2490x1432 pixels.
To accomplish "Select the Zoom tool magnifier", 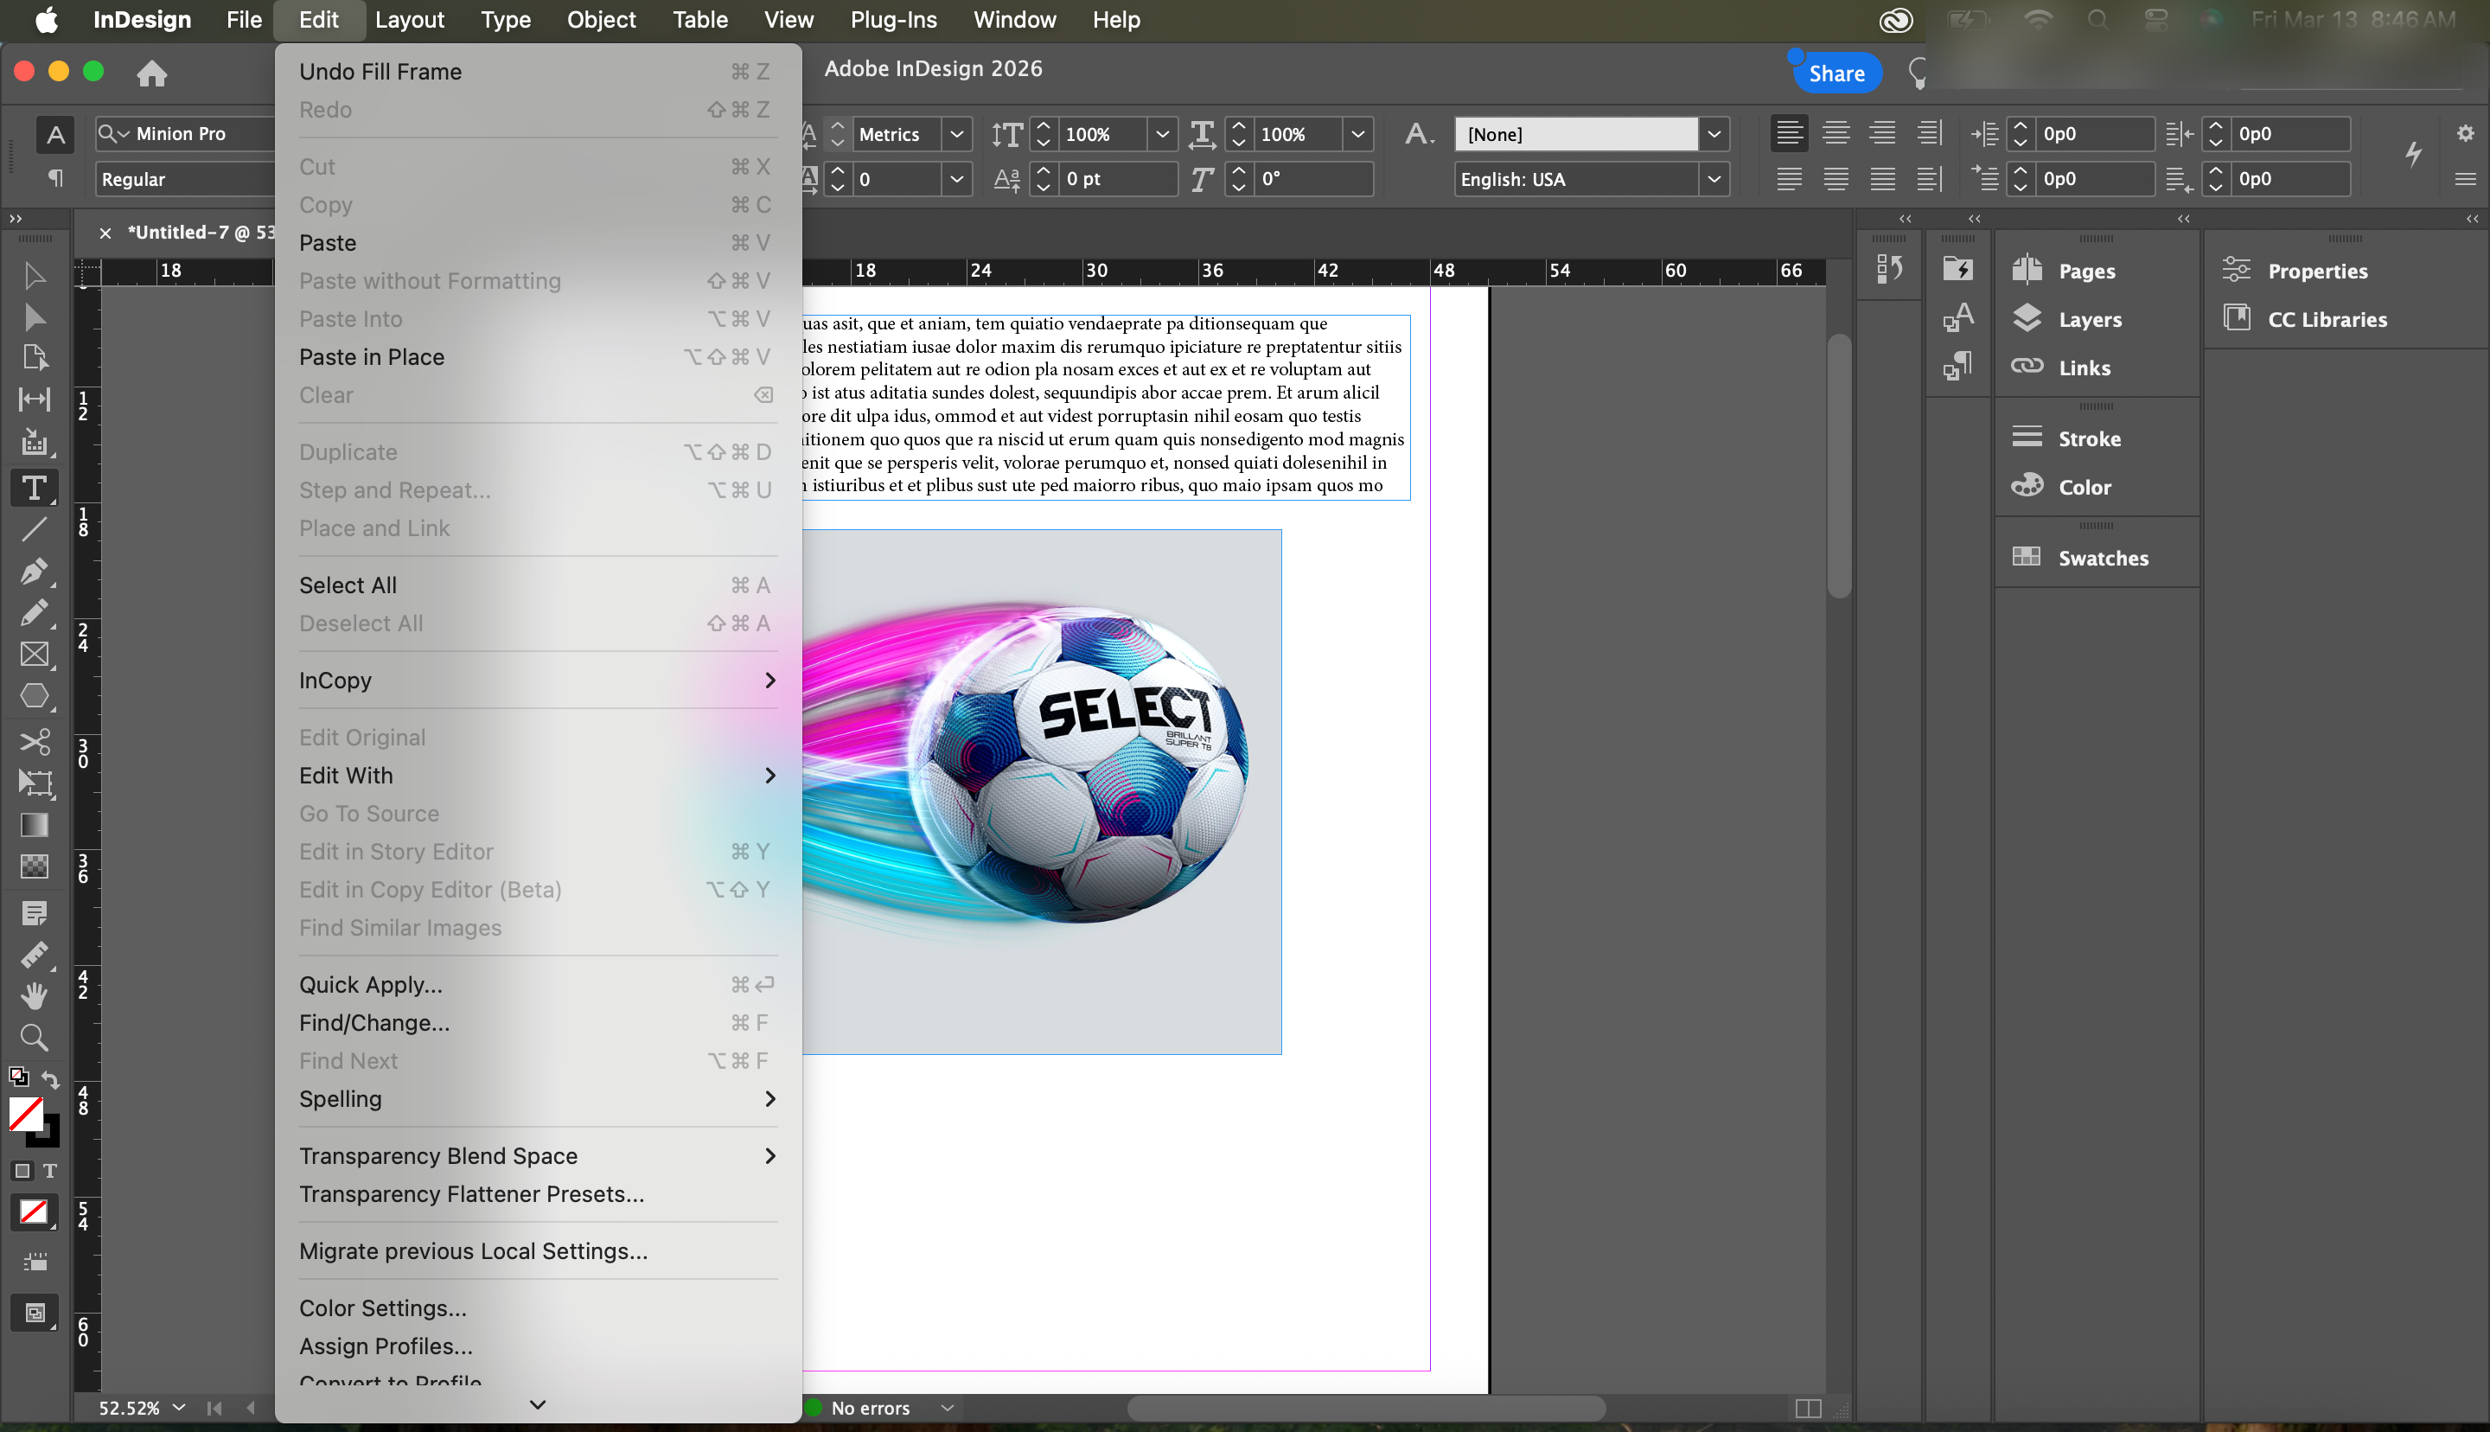I will point(35,1037).
